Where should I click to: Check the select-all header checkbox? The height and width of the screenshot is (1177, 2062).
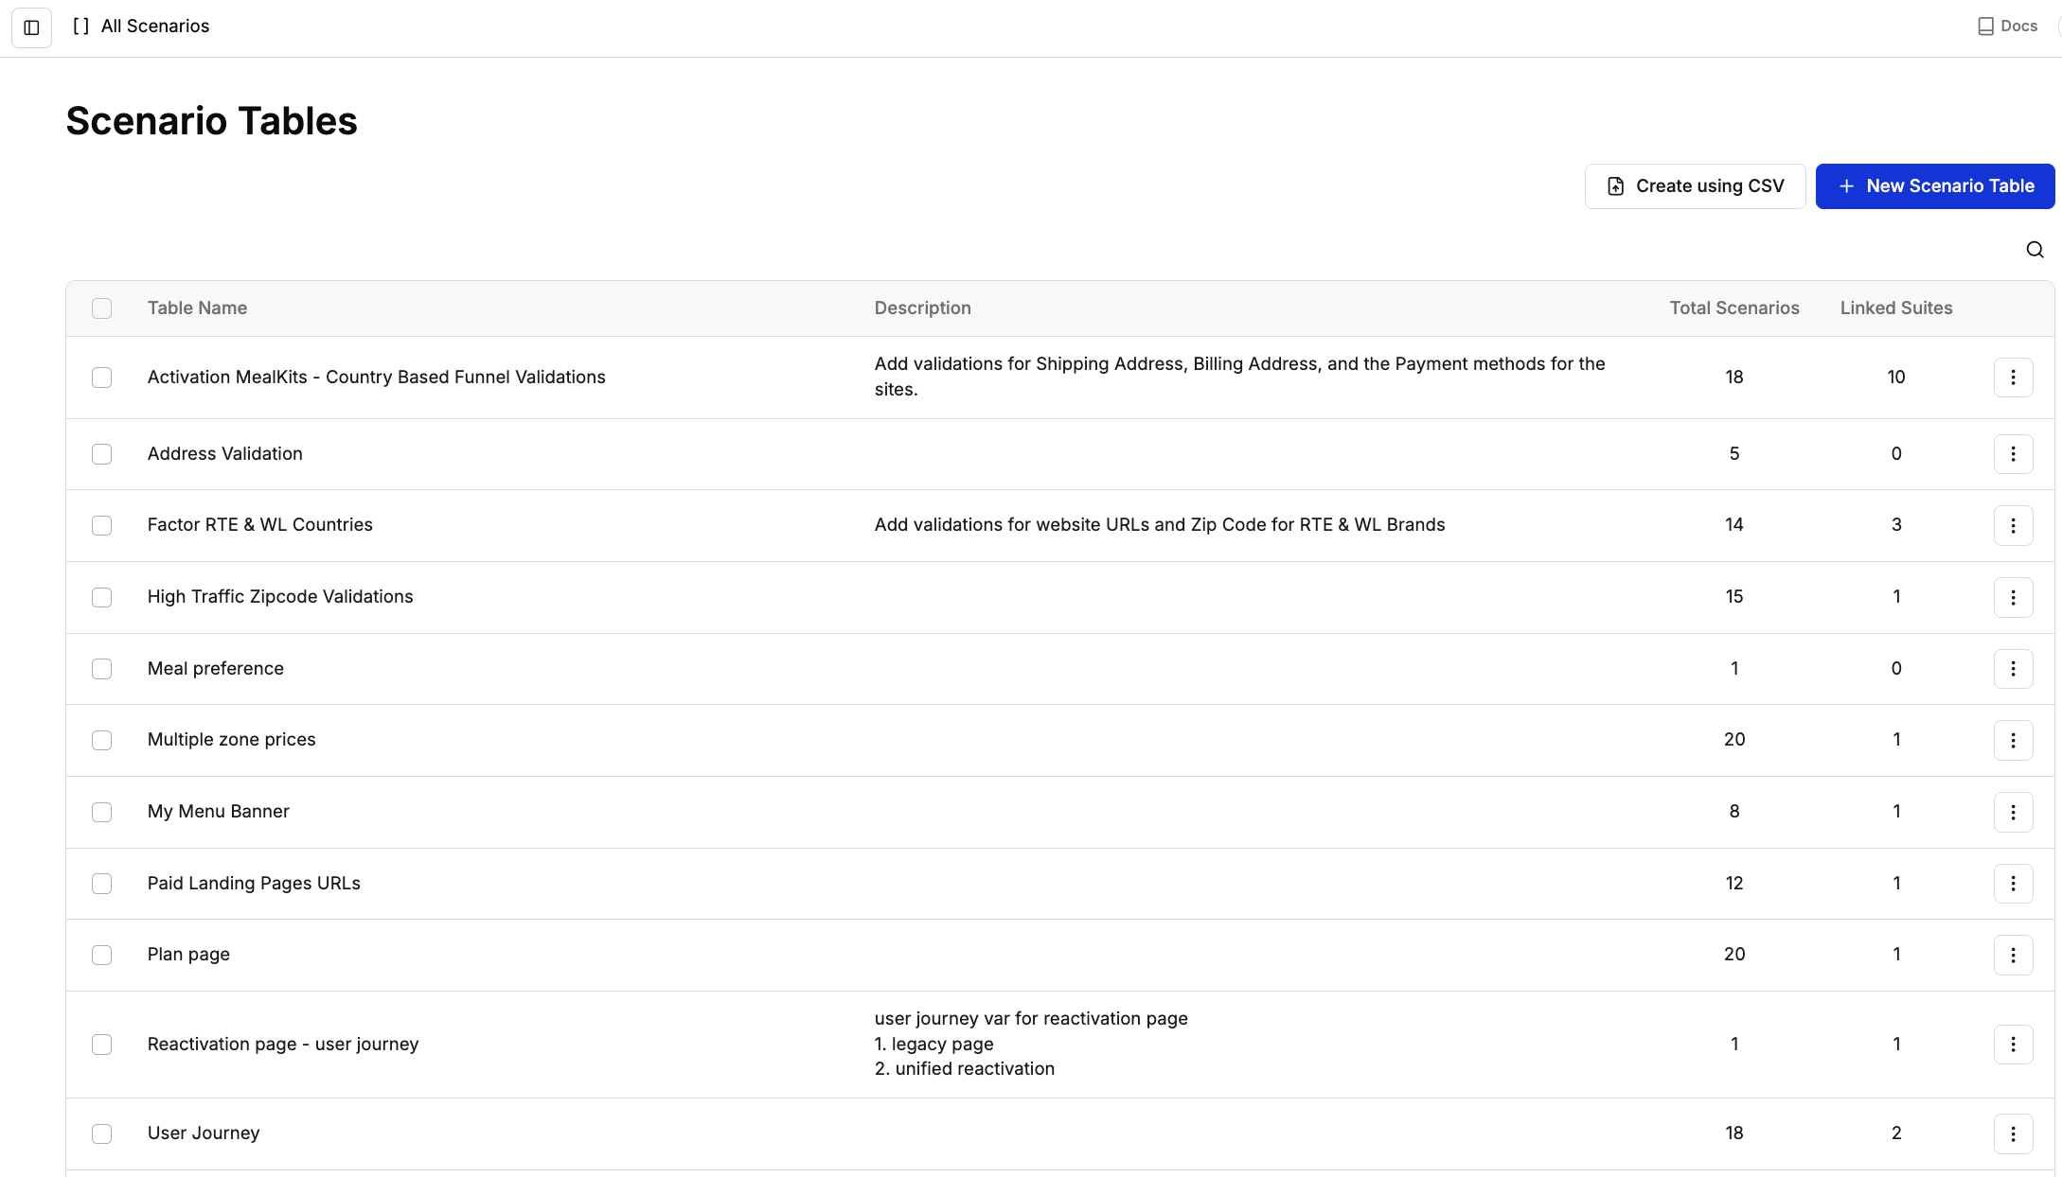(102, 308)
